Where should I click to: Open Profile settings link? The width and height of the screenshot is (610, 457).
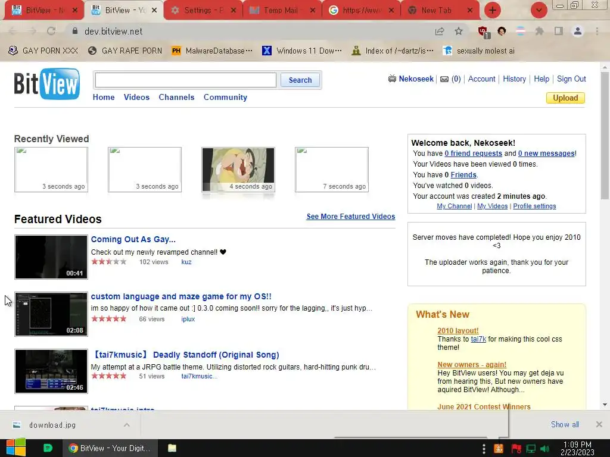(x=534, y=206)
